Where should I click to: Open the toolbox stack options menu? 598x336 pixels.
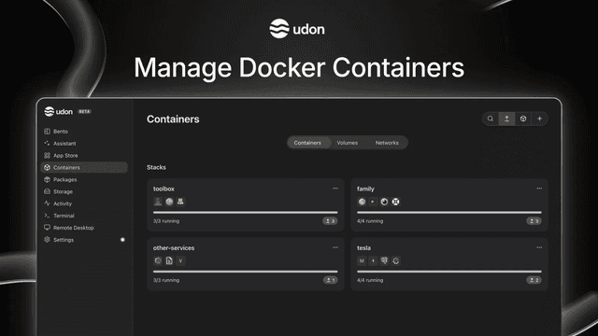coord(335,189)
